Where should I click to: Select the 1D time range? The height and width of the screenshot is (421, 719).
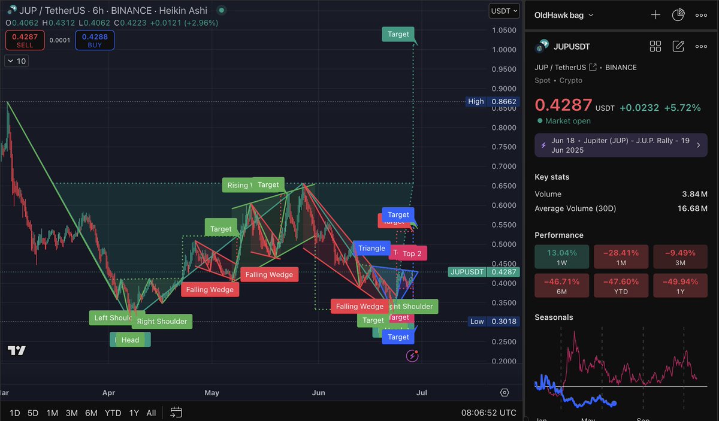pos(15,413)
